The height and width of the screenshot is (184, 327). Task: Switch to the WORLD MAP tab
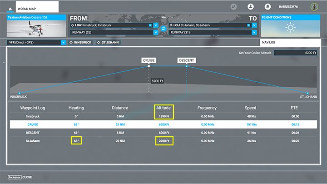pyautogui.click(x=37, y=7)
